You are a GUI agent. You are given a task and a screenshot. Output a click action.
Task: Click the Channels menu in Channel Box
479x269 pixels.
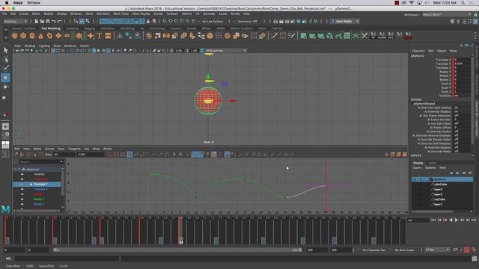418,51
